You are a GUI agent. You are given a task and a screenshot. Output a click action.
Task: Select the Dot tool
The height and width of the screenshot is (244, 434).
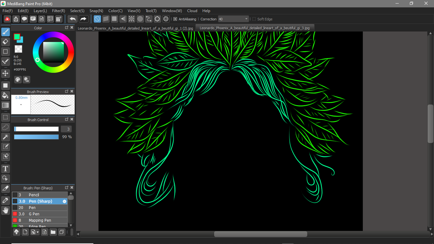tap(5, 61)
